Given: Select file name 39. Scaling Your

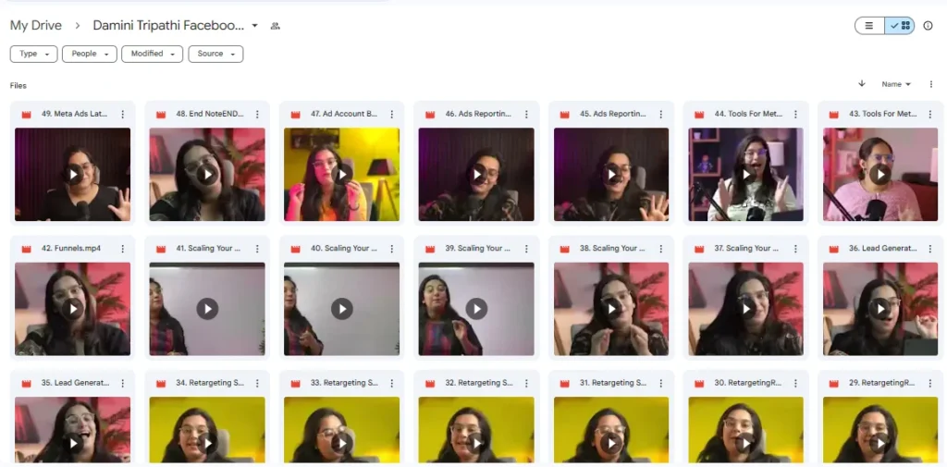Looking at the screenshot, I should (480, 249).
